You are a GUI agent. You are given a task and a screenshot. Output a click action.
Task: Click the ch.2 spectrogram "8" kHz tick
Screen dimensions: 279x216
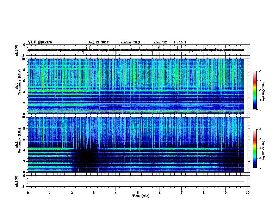24,128
